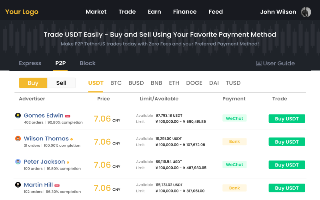This screenshot has width=320, height=200.
Task: Select the BUSD currency tab
Action: (x=136, y=83)
